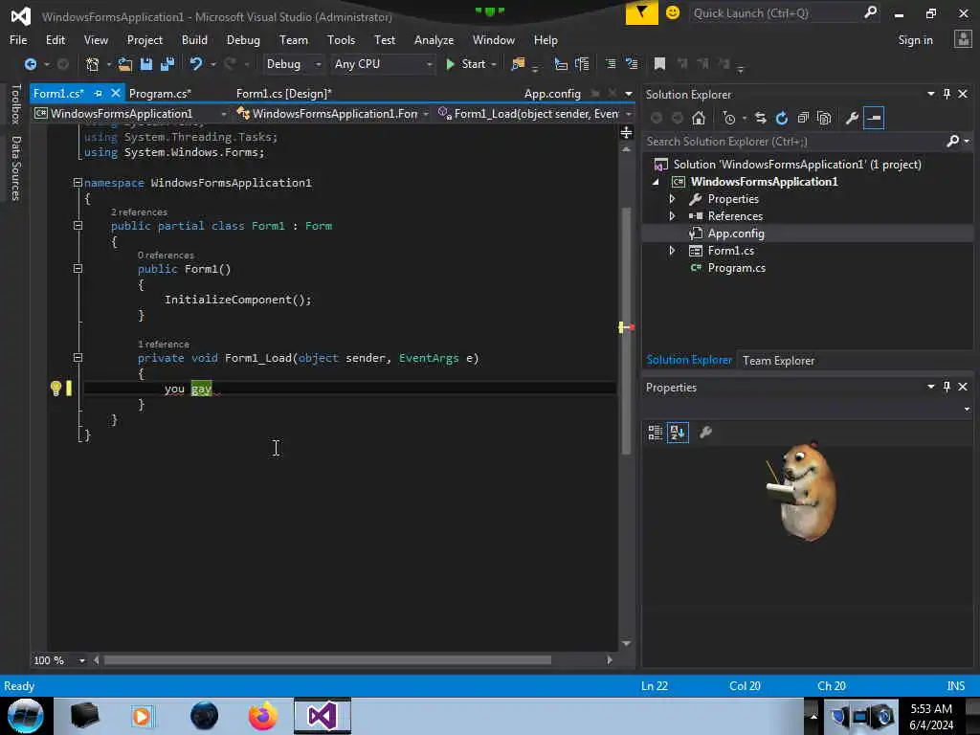This screenshot has height=735, width=980.
Task: Switch to the Team Explorer tab
Action: click(778, 361)
